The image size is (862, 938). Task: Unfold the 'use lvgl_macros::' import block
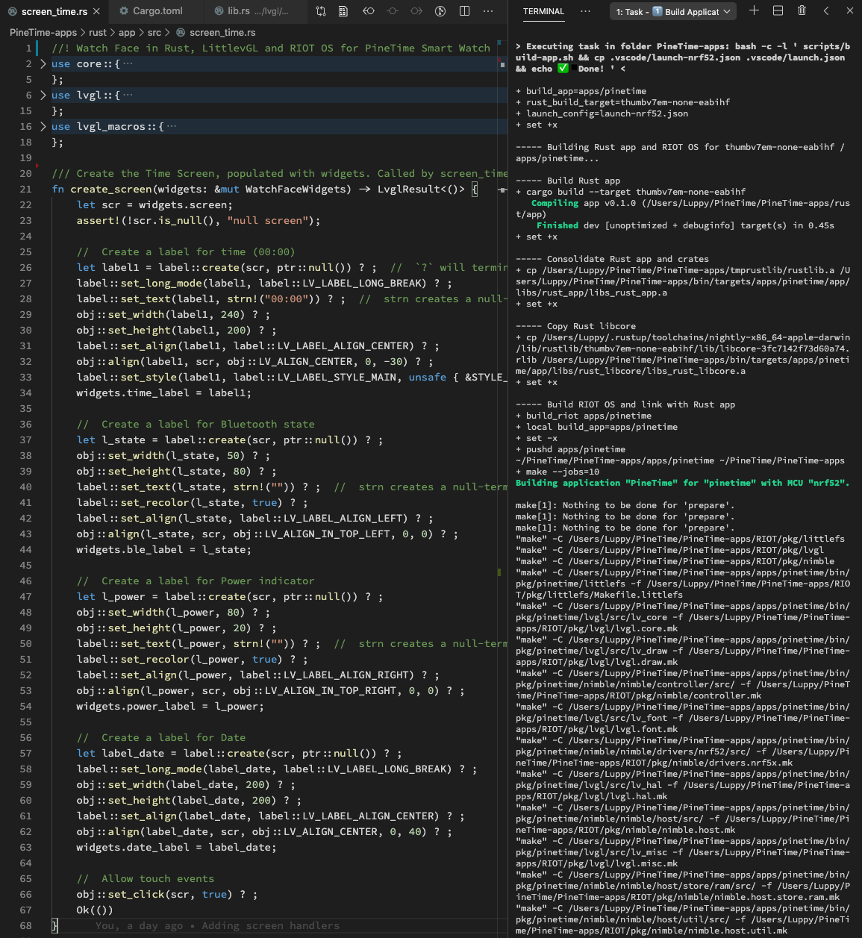pyautogui.click(x=43, y=127)
